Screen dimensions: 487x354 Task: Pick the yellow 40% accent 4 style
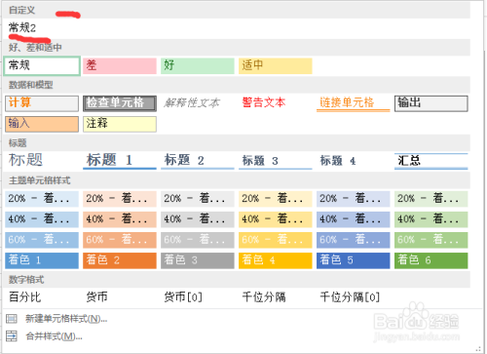tap(276, 219)
